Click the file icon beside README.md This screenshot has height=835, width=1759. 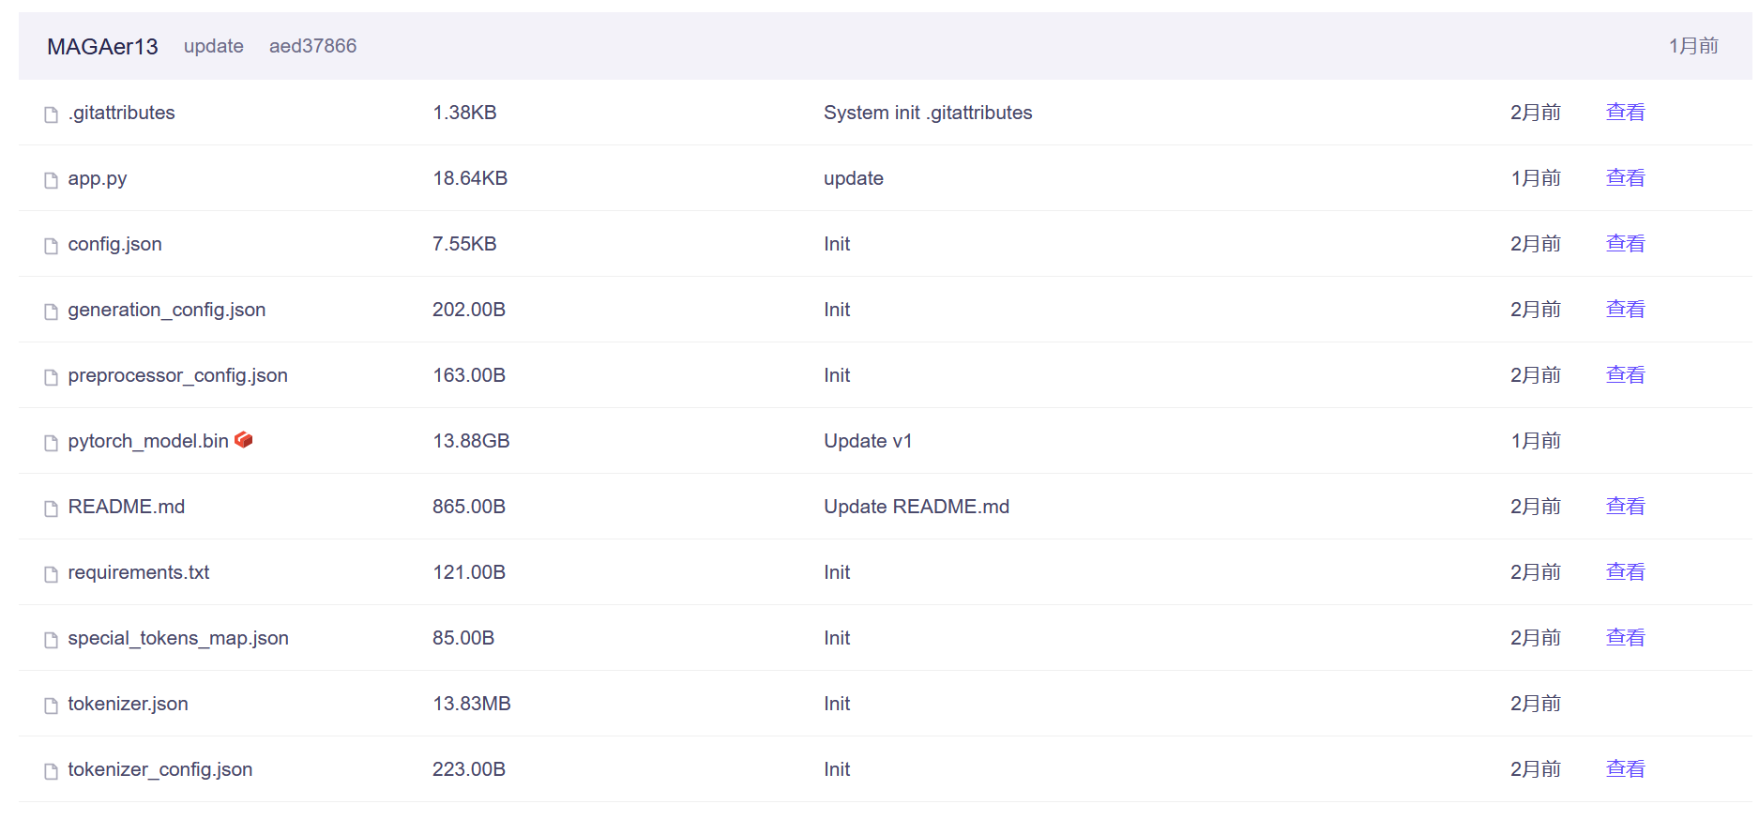pyautogui.click(x=51, y=509)
